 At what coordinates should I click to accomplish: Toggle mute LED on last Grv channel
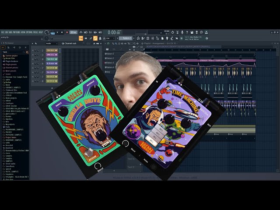tap(33, 81)
